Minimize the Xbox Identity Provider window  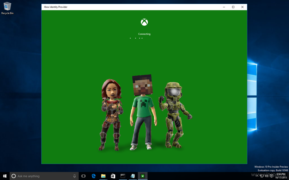pos(224,7)
